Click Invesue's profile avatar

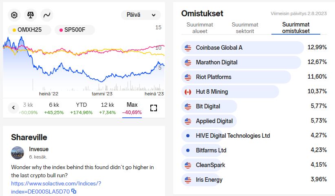[18, 153]
